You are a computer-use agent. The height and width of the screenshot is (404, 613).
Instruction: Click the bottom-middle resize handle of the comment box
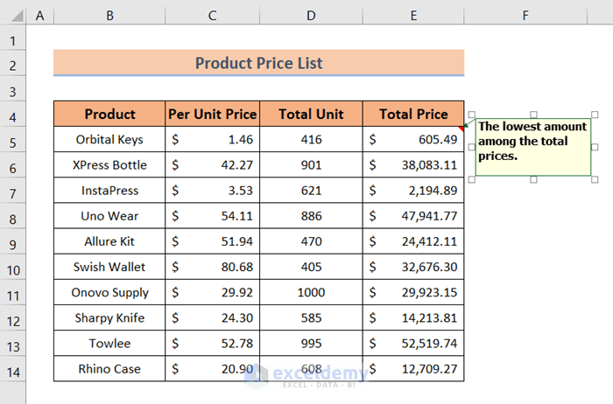[534, 179]
